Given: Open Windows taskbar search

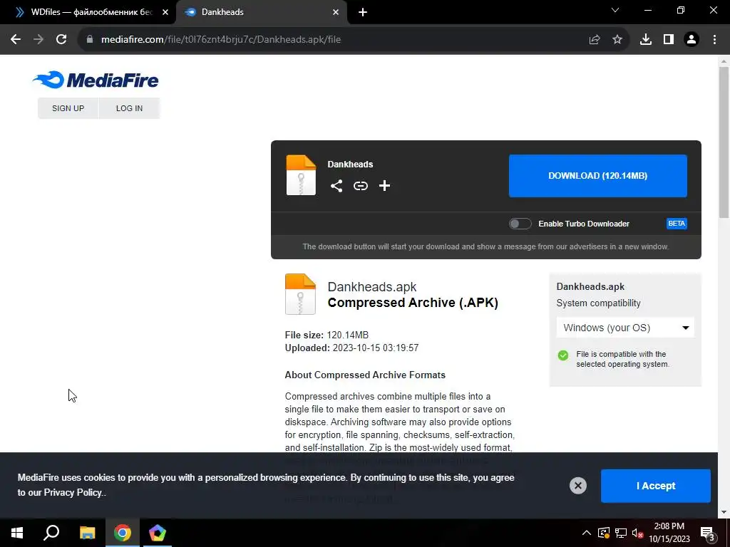Looking at the screenshot, I should [x=51, y=533].
